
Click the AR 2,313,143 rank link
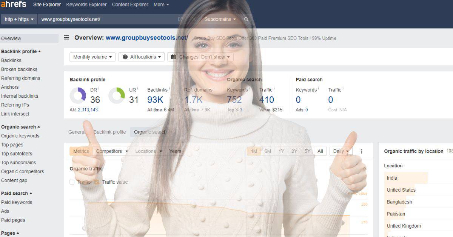pos(88,110)
